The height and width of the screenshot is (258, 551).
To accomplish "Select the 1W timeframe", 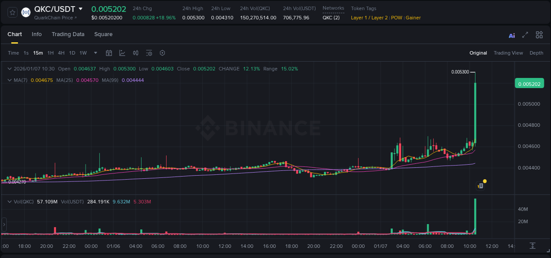I will [83, 53].
